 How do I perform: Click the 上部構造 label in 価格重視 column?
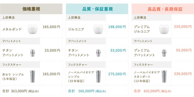click(9, 17)
